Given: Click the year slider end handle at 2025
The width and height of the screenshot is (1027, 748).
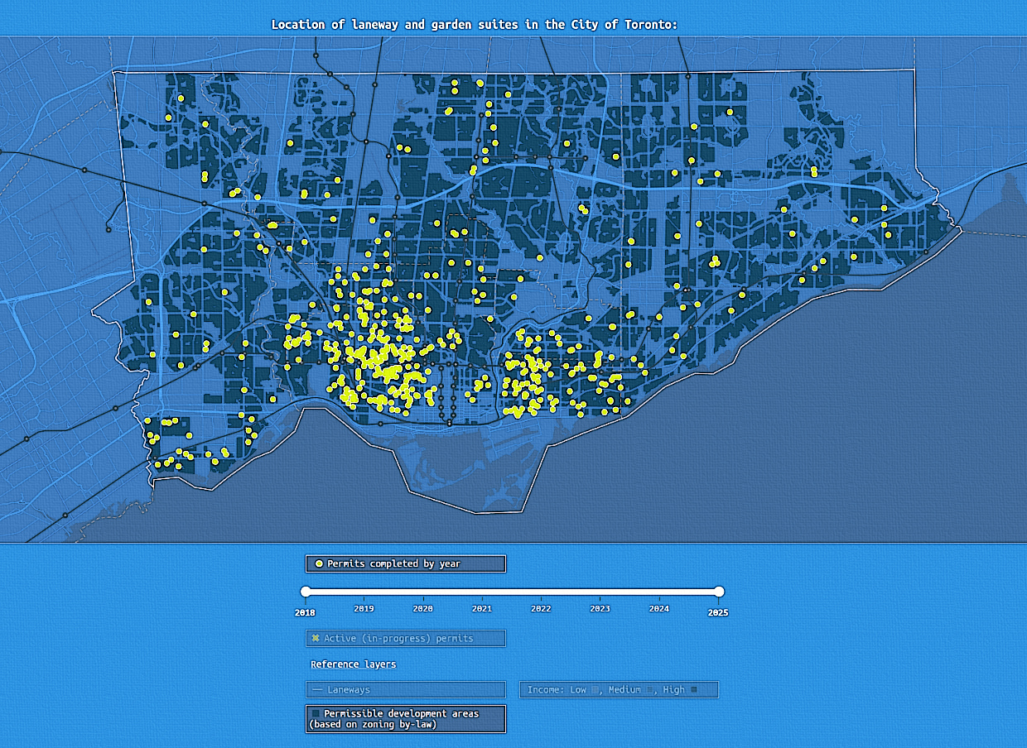Looking at the screenshot, I should coord(719,592).
